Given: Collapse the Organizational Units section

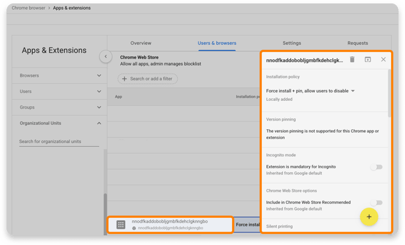Looking at the screenshot, I should pyautogui.click(x=60, y=123).
